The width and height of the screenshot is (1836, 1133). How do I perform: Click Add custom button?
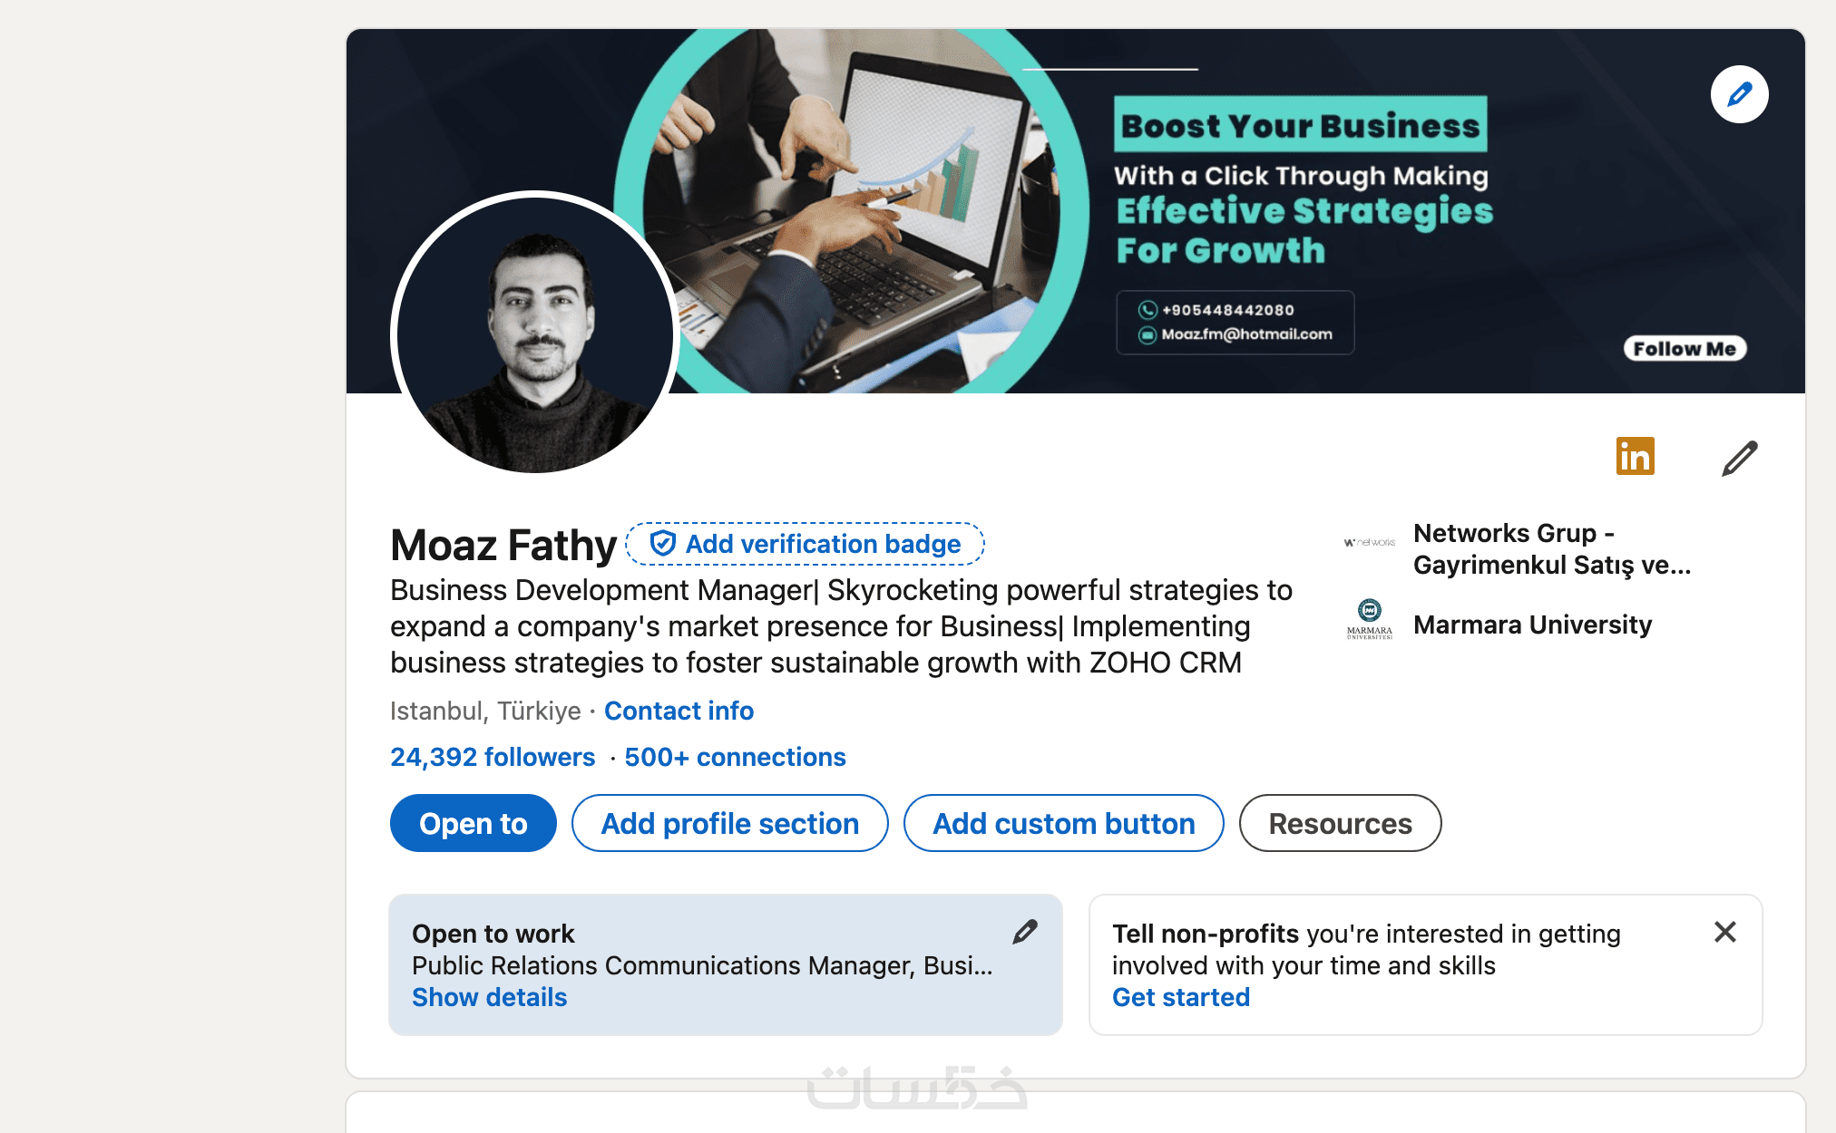click(1063, 823)
